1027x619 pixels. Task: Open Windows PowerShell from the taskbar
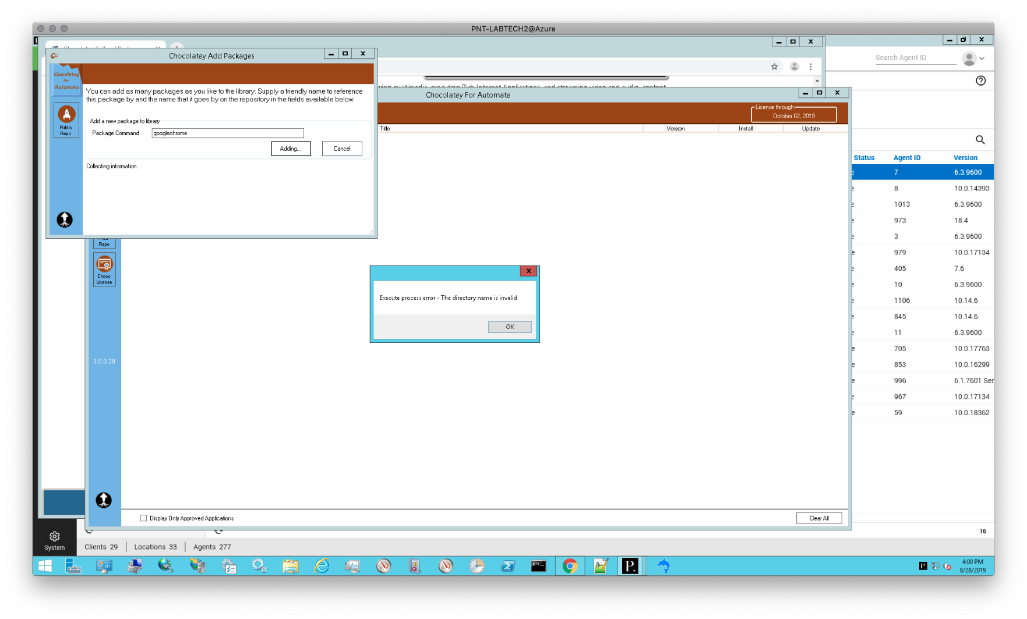[507, 565]
